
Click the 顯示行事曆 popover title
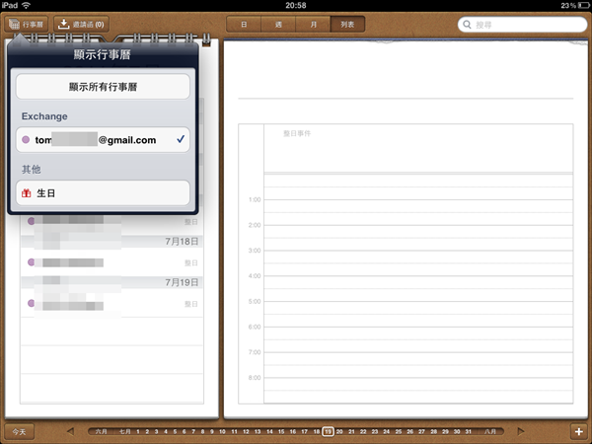coord(103,54)
